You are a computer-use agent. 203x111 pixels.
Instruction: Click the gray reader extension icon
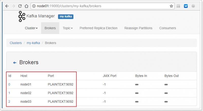coord(178,6)
